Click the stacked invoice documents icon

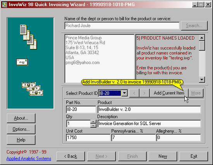point(28,37)
